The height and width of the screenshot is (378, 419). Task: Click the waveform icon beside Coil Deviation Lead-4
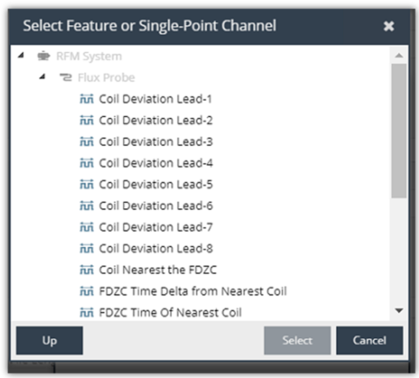point(87,163)
